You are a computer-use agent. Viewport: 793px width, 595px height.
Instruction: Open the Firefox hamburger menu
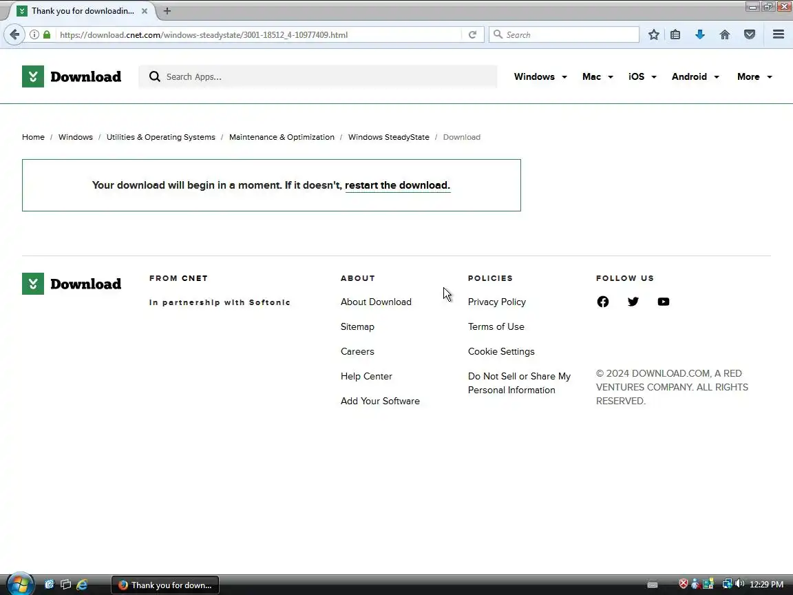[x=779, y=34]
